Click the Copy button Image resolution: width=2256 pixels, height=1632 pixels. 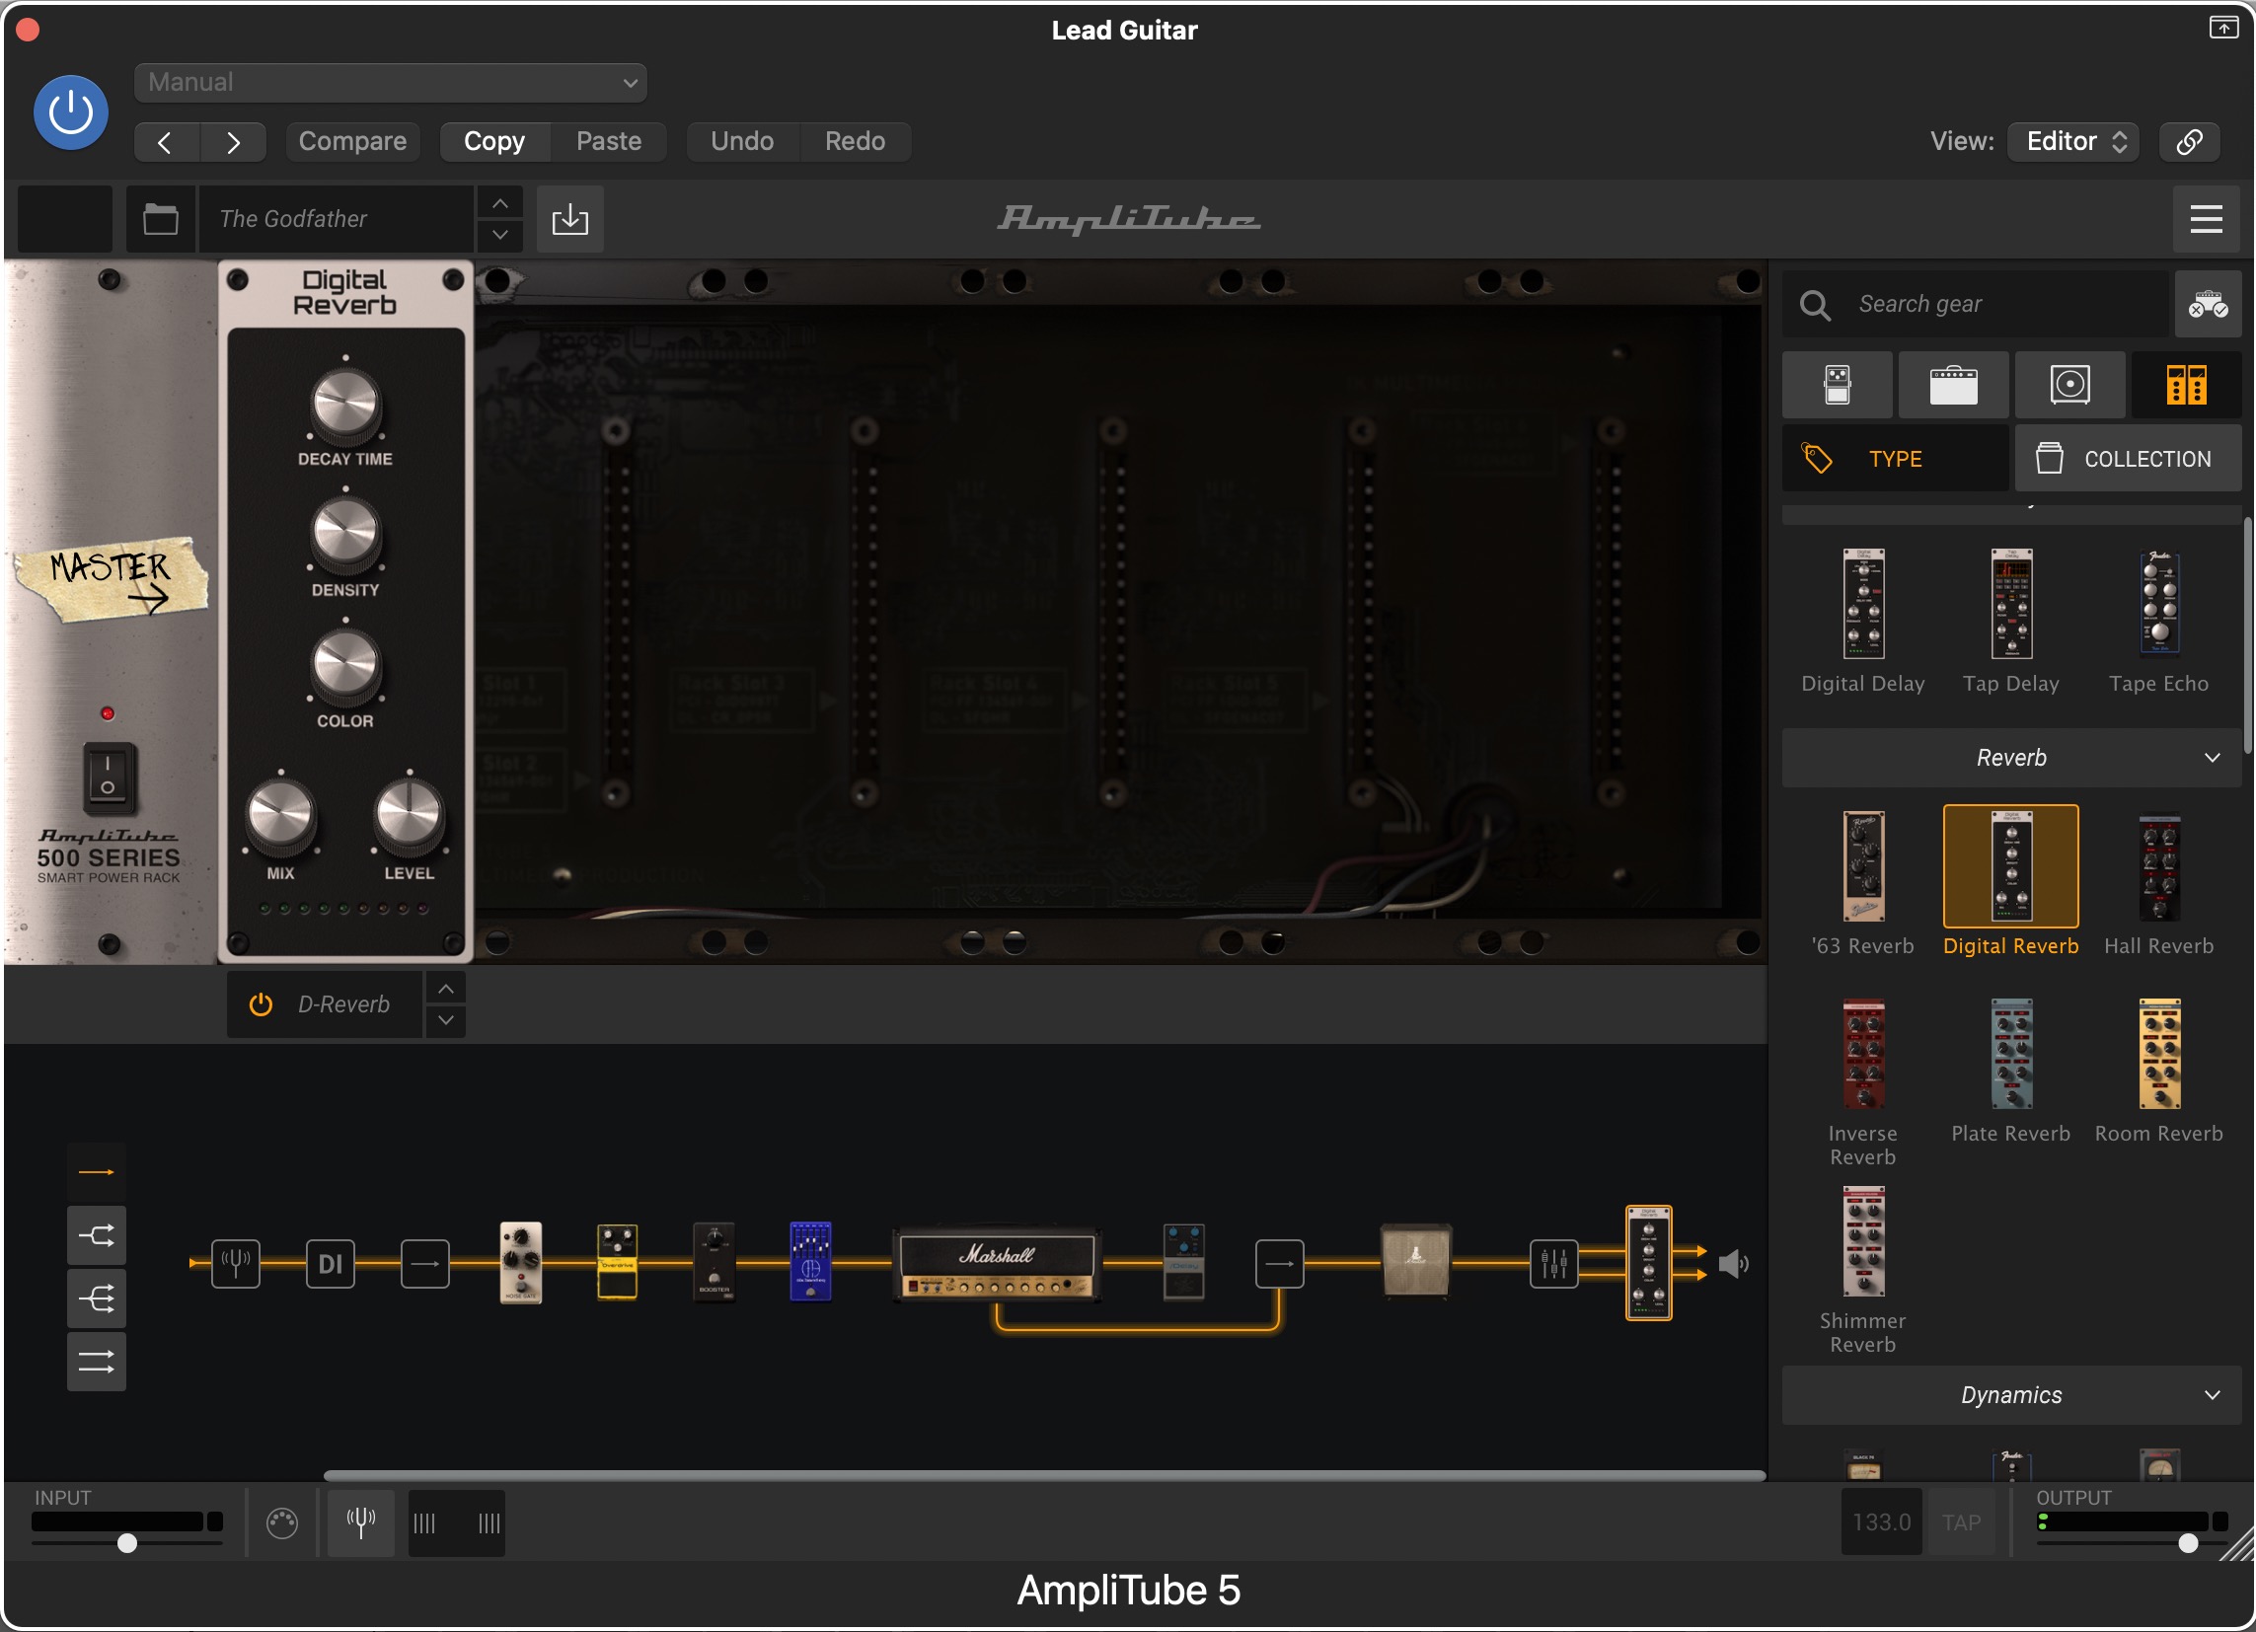[494, 142]
